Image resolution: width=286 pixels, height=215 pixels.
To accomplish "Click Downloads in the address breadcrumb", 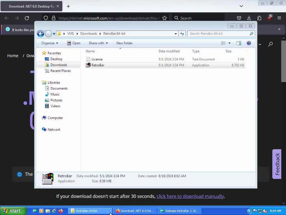I will tap(89, 34).
